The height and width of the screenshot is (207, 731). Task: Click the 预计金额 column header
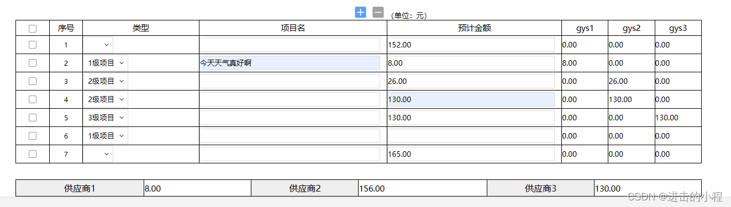click(474, 28)
